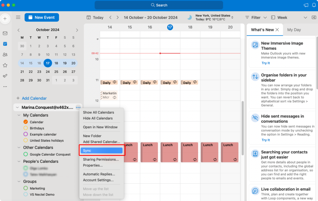318x201 pixels.
Task: Choose Add Shared Calendar… menu item
Action: [102, 142]
